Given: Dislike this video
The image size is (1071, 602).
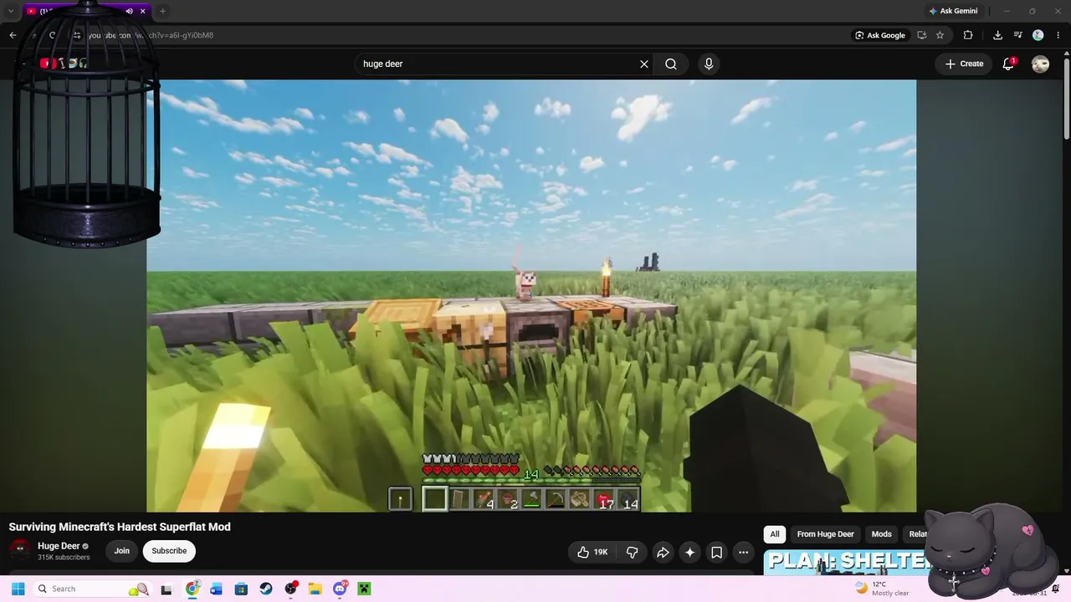Looking at the screenshot, I should pos(633,552).
